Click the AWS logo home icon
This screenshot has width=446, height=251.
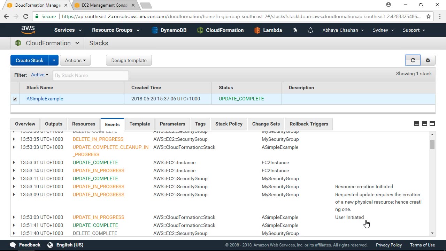[28, 30]
